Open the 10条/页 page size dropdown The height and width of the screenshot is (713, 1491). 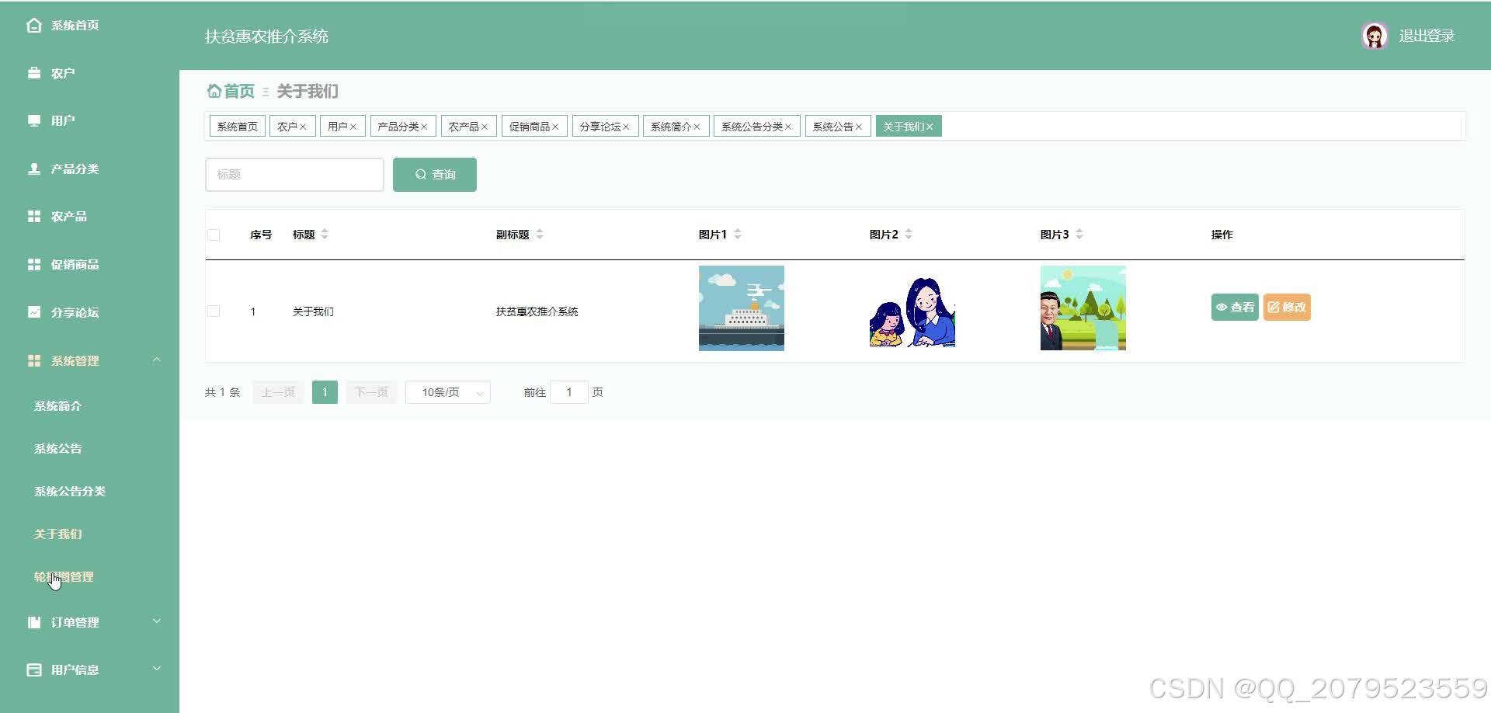pos(448,392)
